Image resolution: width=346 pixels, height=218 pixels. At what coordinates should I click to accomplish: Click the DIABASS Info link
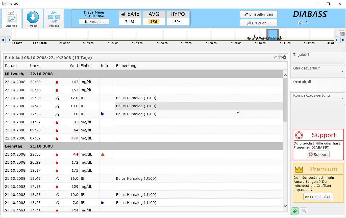click(x=303, y=23)
